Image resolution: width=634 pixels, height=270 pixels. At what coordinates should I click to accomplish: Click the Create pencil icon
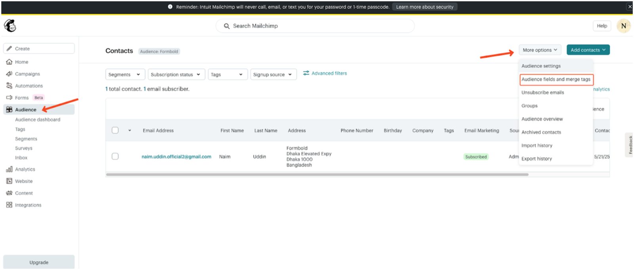[x=9, y=49]
